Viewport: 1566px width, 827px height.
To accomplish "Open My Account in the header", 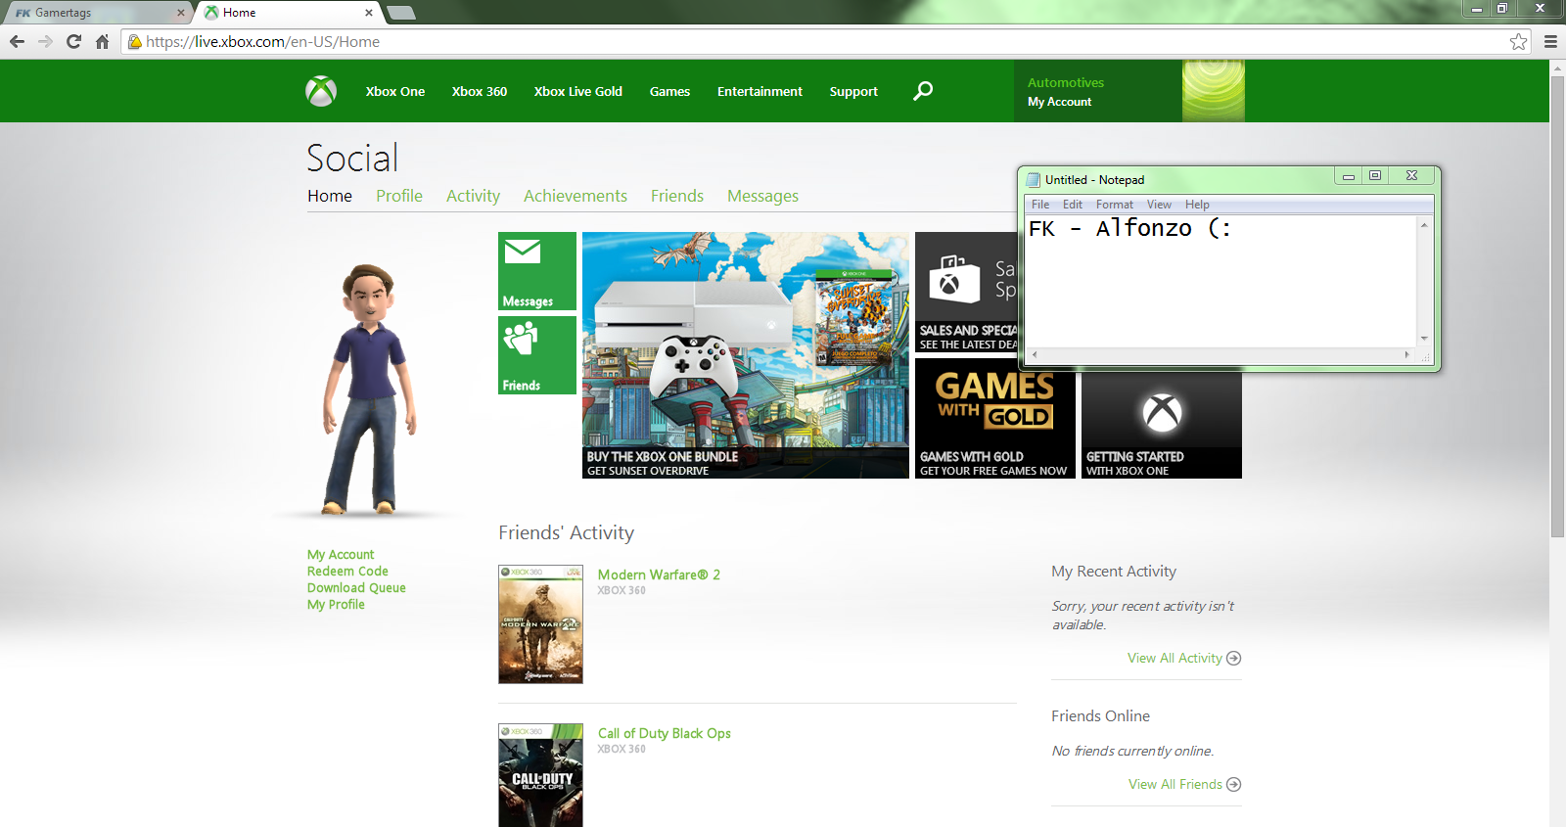I will coord(1059,102).
